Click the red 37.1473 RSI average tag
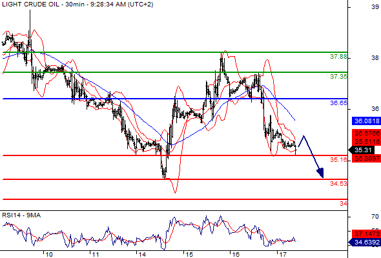The image size is (381, 258). click(366, 234)
